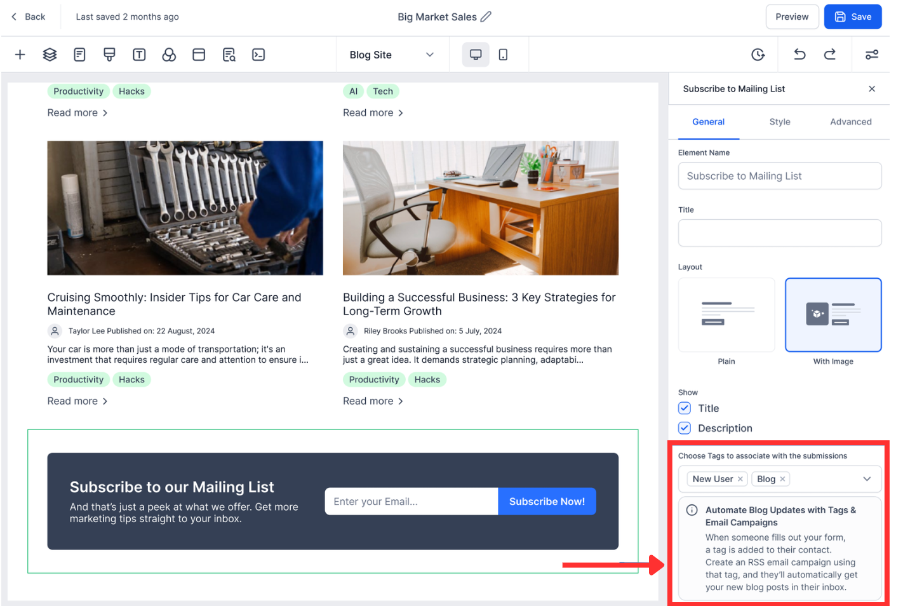903x606 pixels.
Task: Remove the New User tag chip
Action: [740, 479]
